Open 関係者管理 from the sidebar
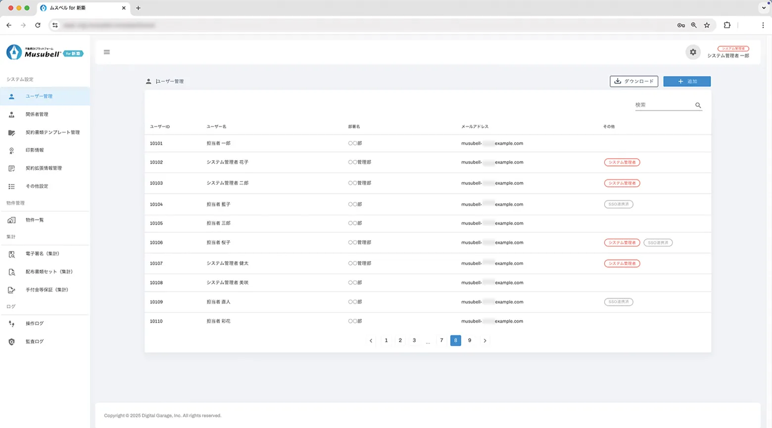Screen dimensions: 772x428 [37, 114]
